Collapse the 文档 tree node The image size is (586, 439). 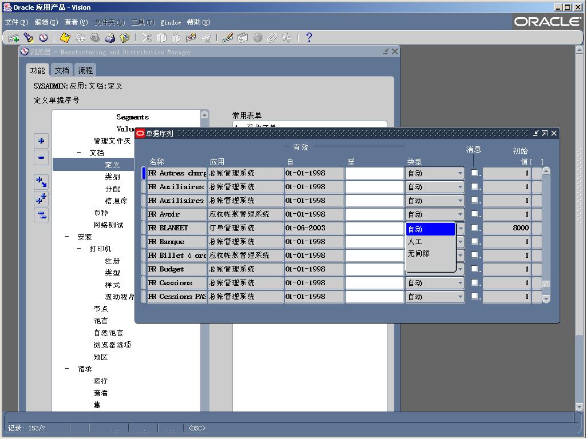click(x=79, y=153)
